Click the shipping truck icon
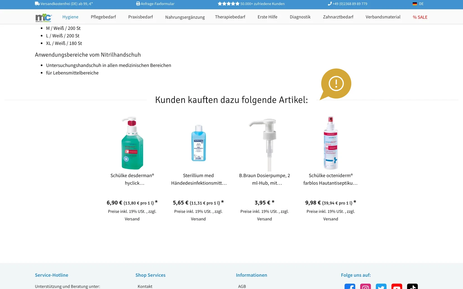This screenshot has width=463, height=289. 37,4
